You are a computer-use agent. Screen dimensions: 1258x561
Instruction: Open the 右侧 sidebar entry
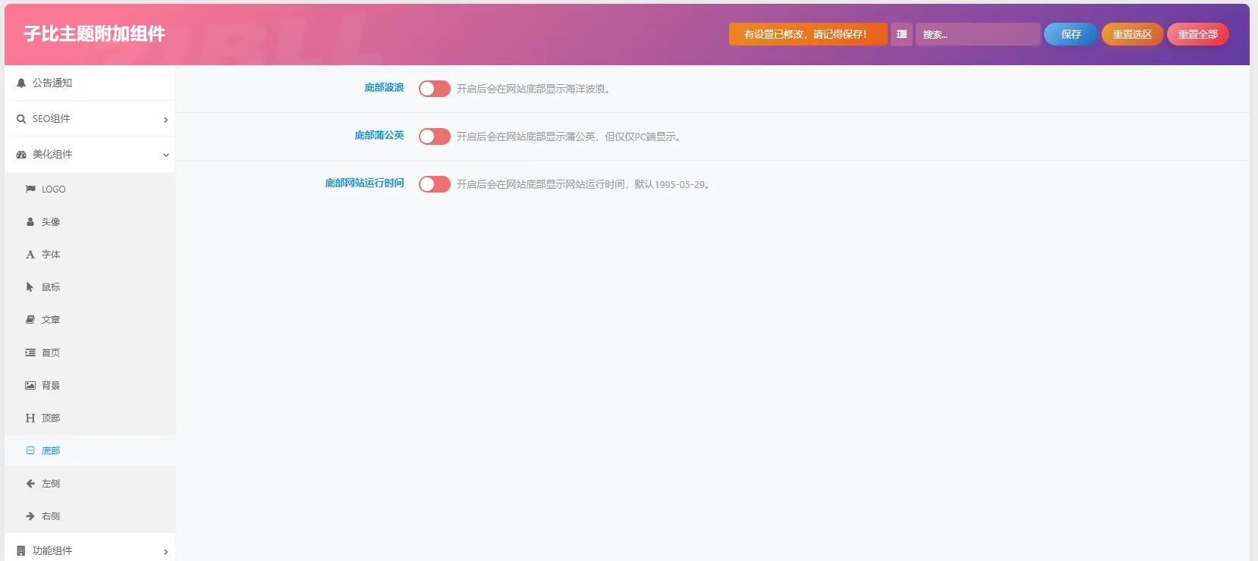point(90,516)
